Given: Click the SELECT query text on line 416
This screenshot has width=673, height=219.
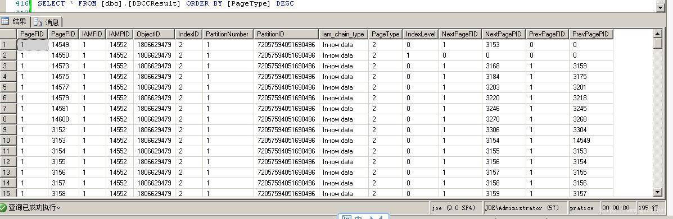Looking at the screenshot, I should (x=166, y=3).
